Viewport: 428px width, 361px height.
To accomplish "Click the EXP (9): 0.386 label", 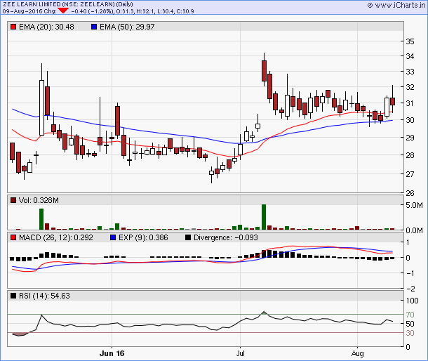I will tap(143, 237).
